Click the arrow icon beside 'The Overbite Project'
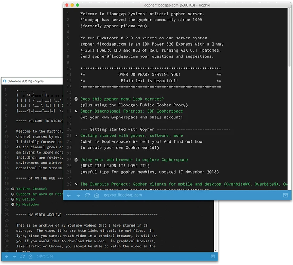293x265 pixels. [x=76, y=184]
